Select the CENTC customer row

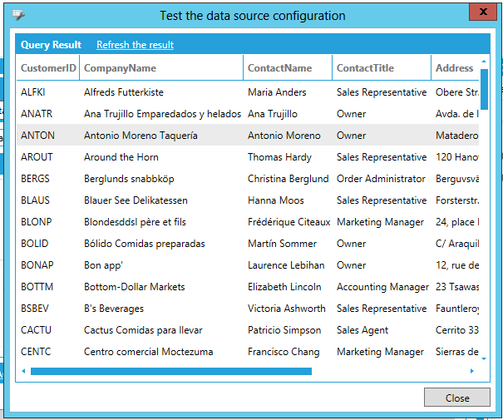[x=36, y=352]
